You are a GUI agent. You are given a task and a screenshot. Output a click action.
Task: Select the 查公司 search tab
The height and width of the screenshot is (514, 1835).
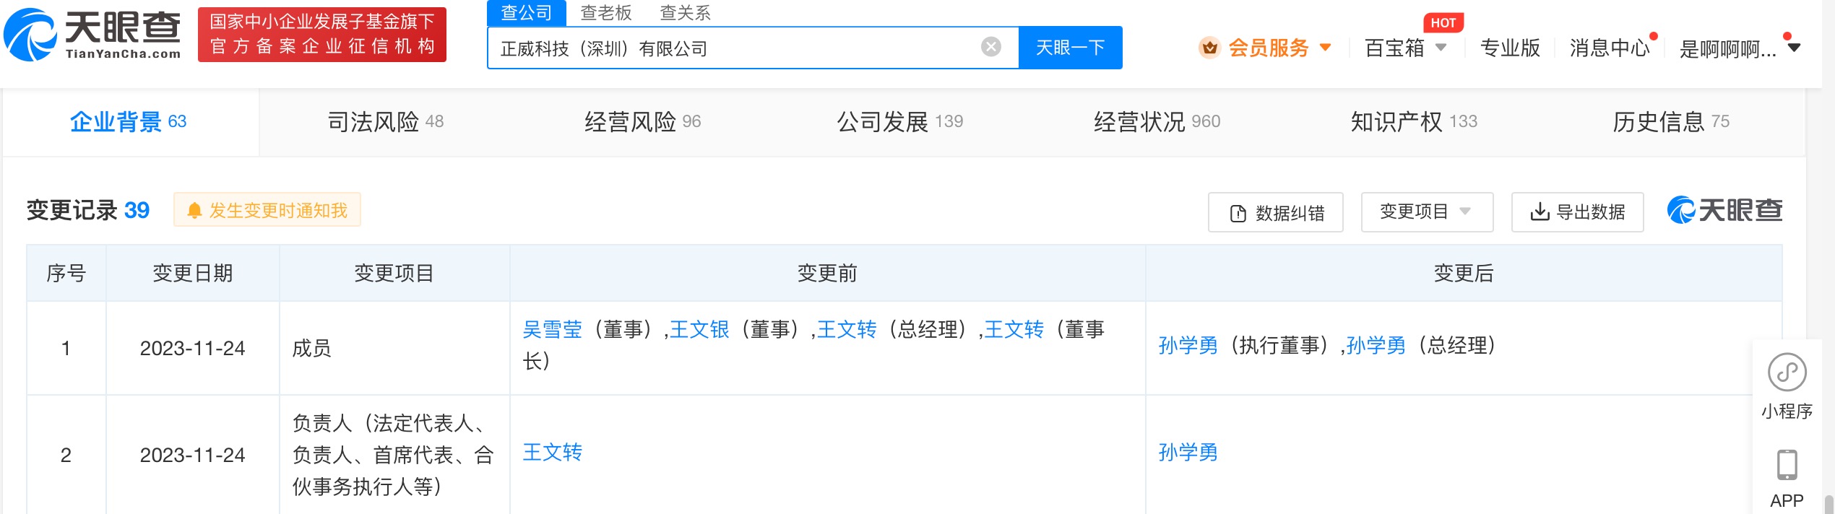coord(526,13)
